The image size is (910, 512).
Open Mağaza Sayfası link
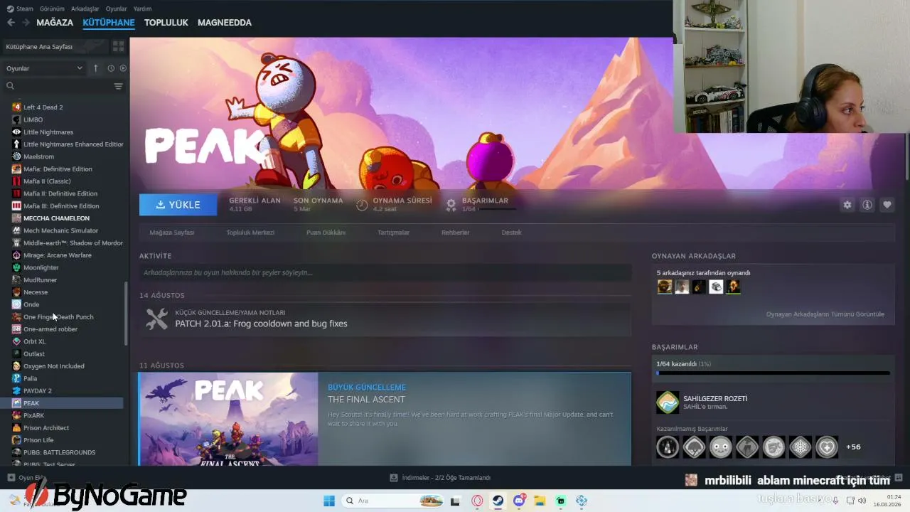[172, 233]
